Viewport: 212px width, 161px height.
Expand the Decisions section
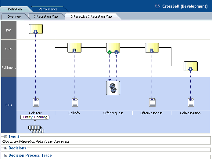click(x=5, y=148)
